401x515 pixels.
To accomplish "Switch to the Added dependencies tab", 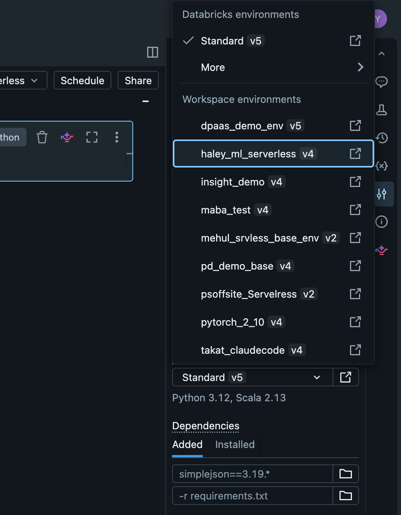I will tap(187, 444).
